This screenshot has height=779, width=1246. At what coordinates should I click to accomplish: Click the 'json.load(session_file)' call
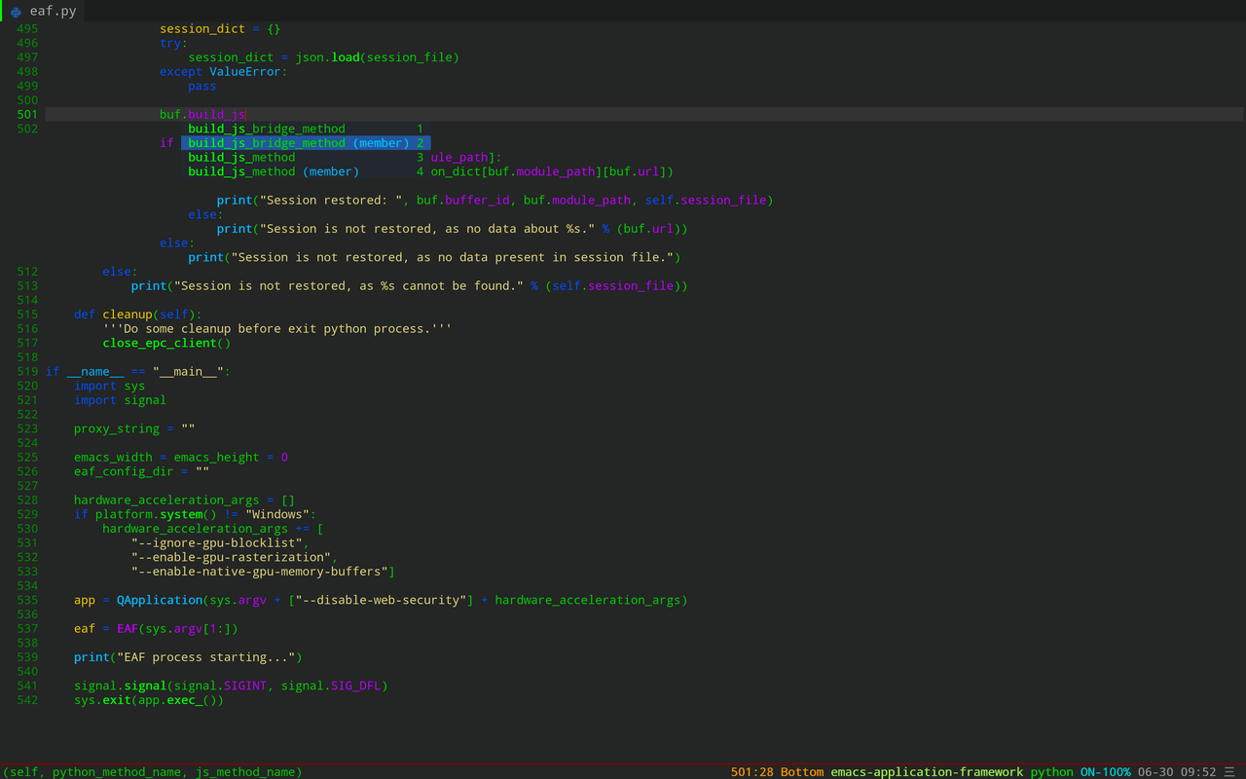[377, 57]
